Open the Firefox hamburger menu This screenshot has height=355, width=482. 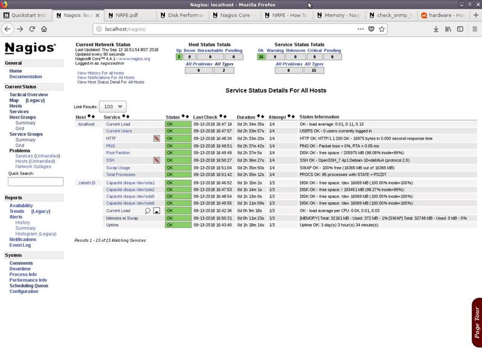click(474, 29)
